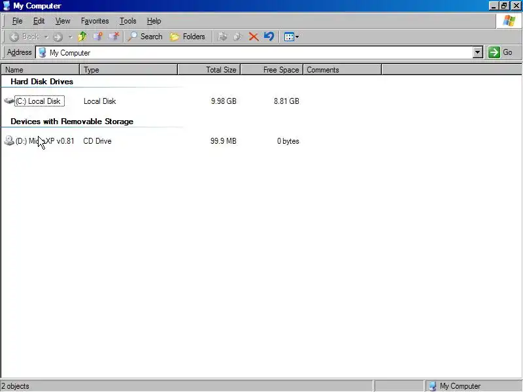Select the (C:) Local Disk drive icon
Screen dimensions: 523x392
click(9, 101)
